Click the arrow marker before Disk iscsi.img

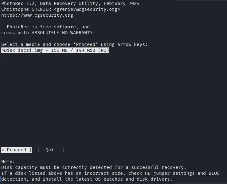tap(3, 50)
